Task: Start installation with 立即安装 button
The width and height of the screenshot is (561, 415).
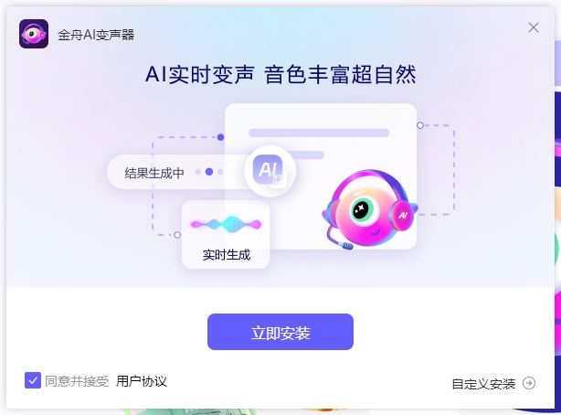Action: [x=280, y=332]
